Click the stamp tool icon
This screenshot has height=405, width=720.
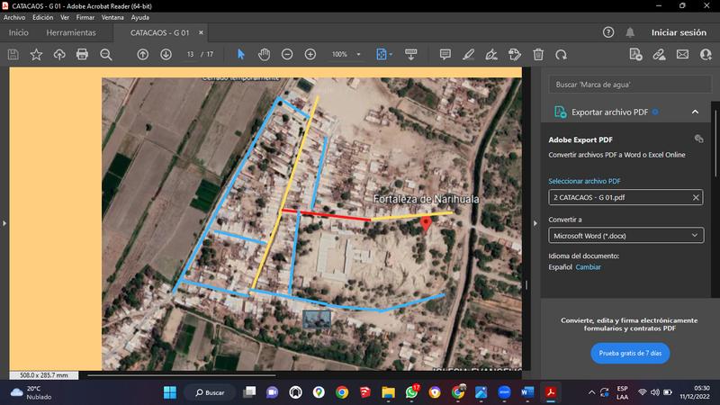point(515,55)
